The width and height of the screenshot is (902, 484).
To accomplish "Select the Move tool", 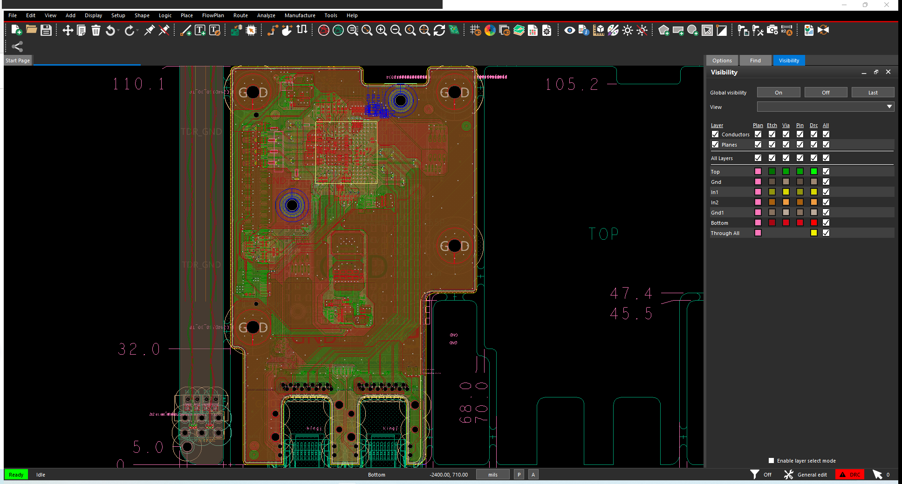I will click(68, 30).
